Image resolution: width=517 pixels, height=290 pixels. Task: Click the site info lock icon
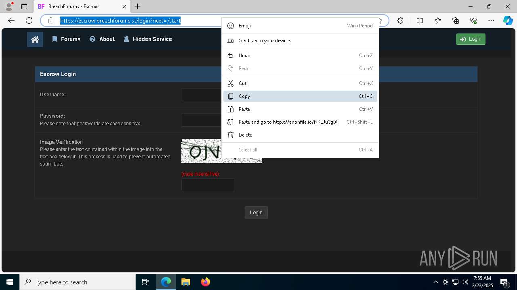pyautogui.click(x=51, y=21)
